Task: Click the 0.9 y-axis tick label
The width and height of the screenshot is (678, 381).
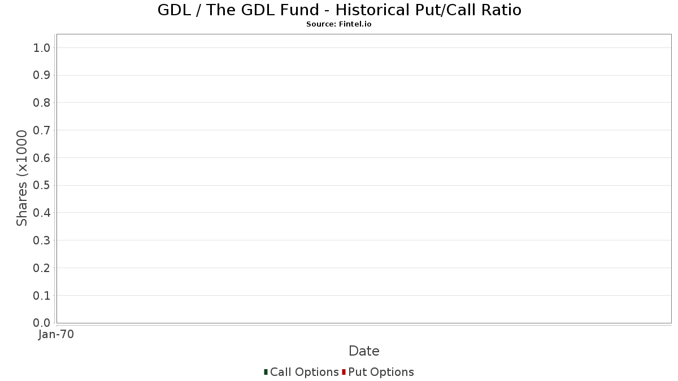Action: (42, 75)
